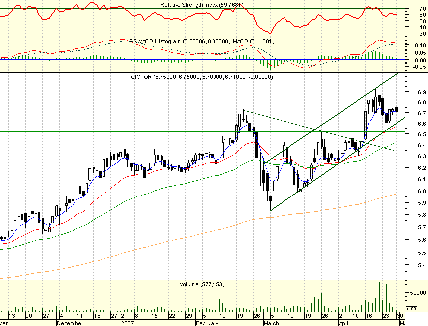Click the 5.4 price axis label

coord(422,265)
